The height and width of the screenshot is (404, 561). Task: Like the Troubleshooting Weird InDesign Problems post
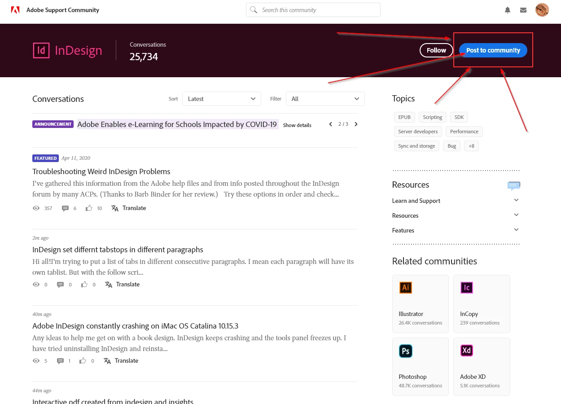click(x=89, y=208)
